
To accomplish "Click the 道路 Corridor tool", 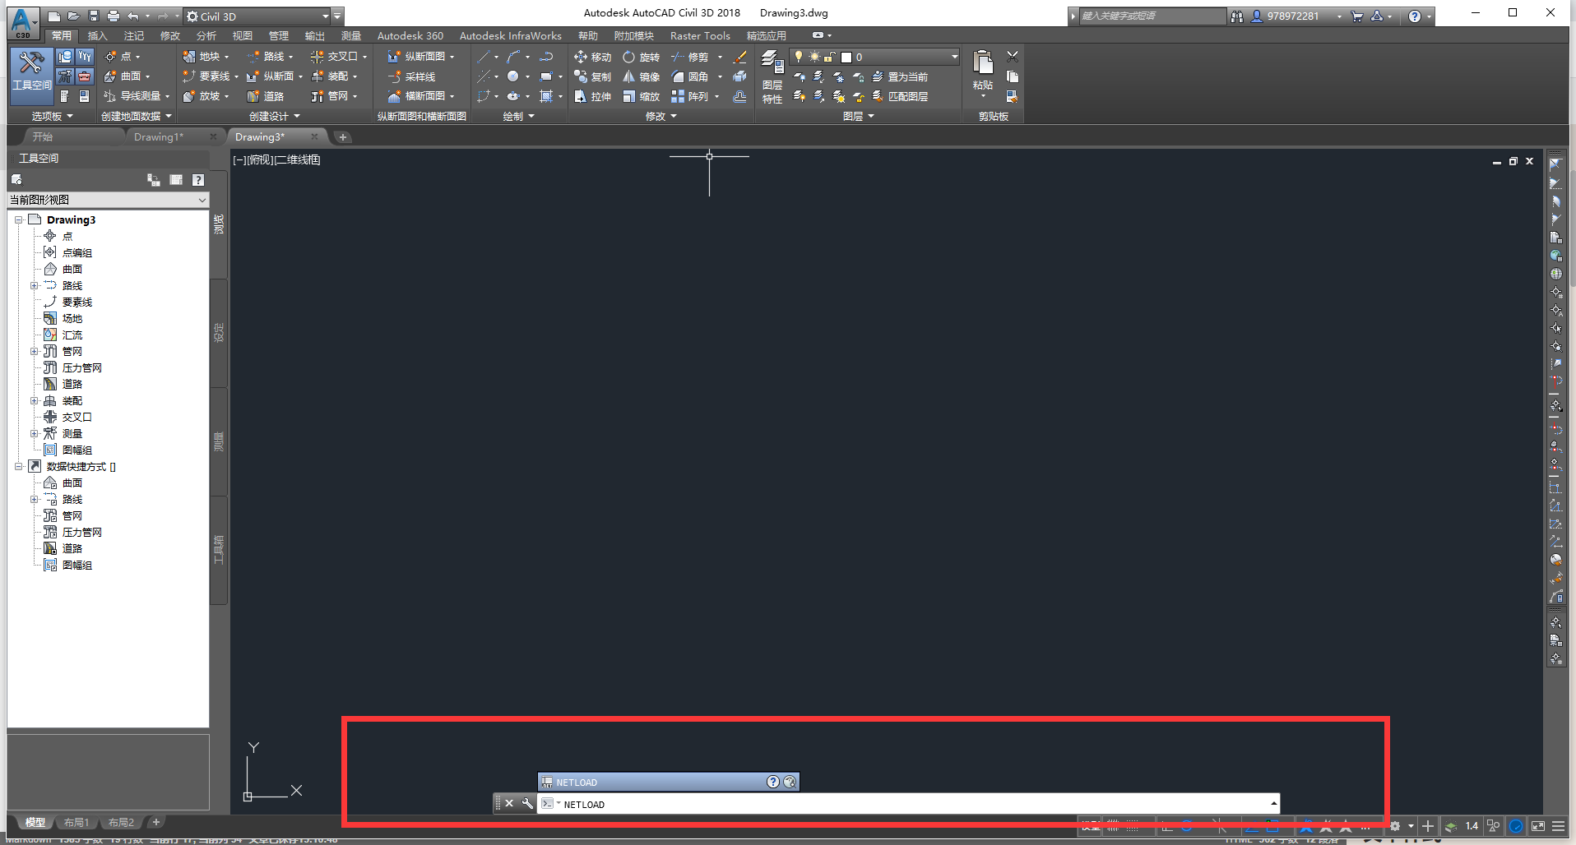I will (x=266, y=96).
